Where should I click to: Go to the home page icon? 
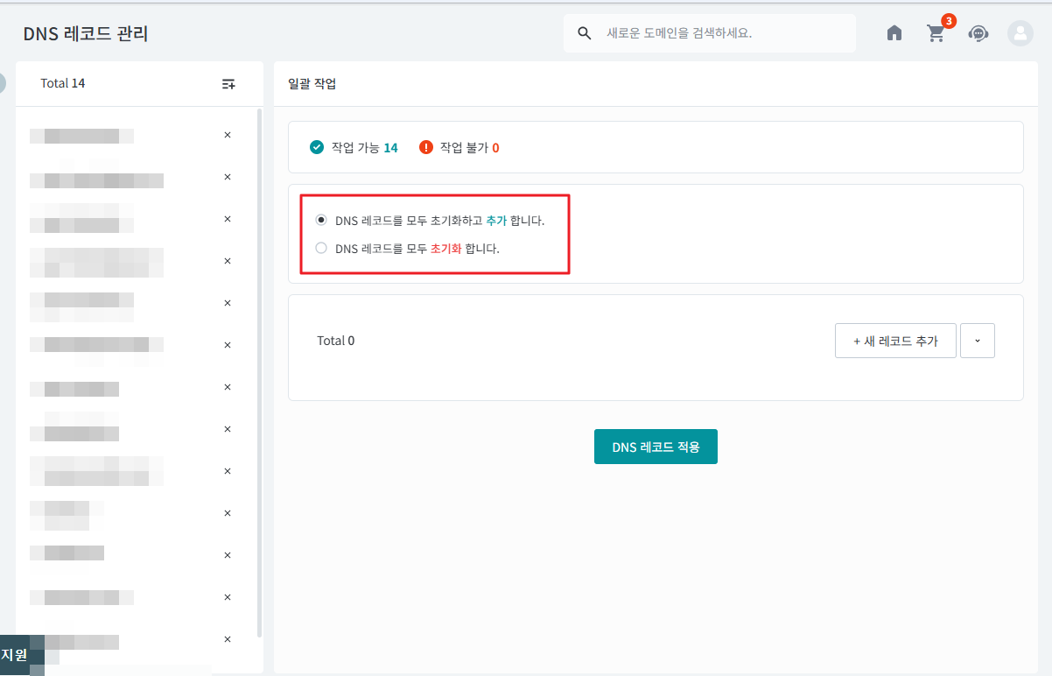tap(894, 33)
